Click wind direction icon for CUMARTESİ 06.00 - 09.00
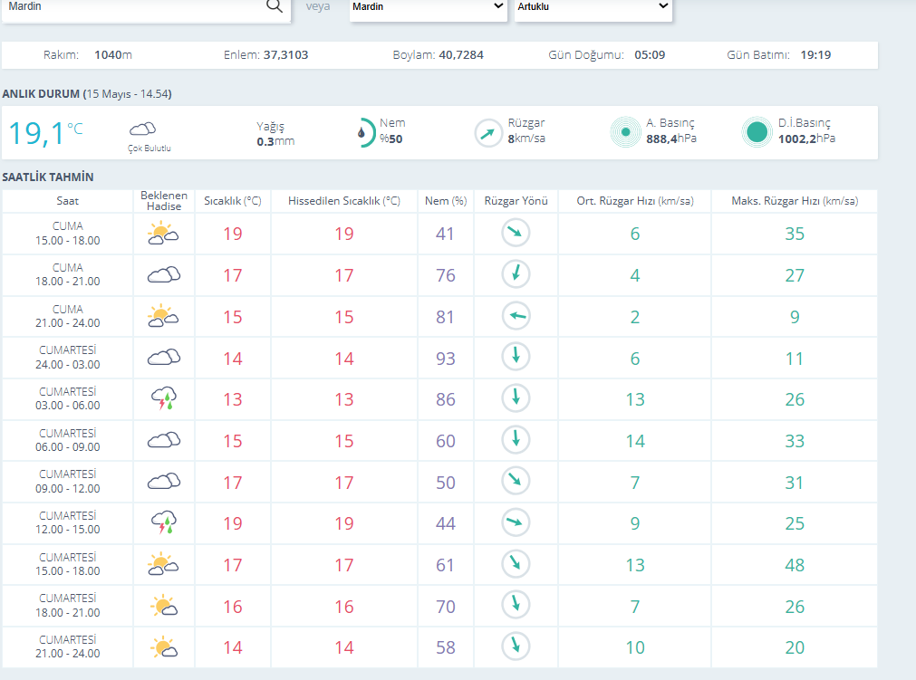The width and height of the screenshot is (916, 680). (516, 439)
